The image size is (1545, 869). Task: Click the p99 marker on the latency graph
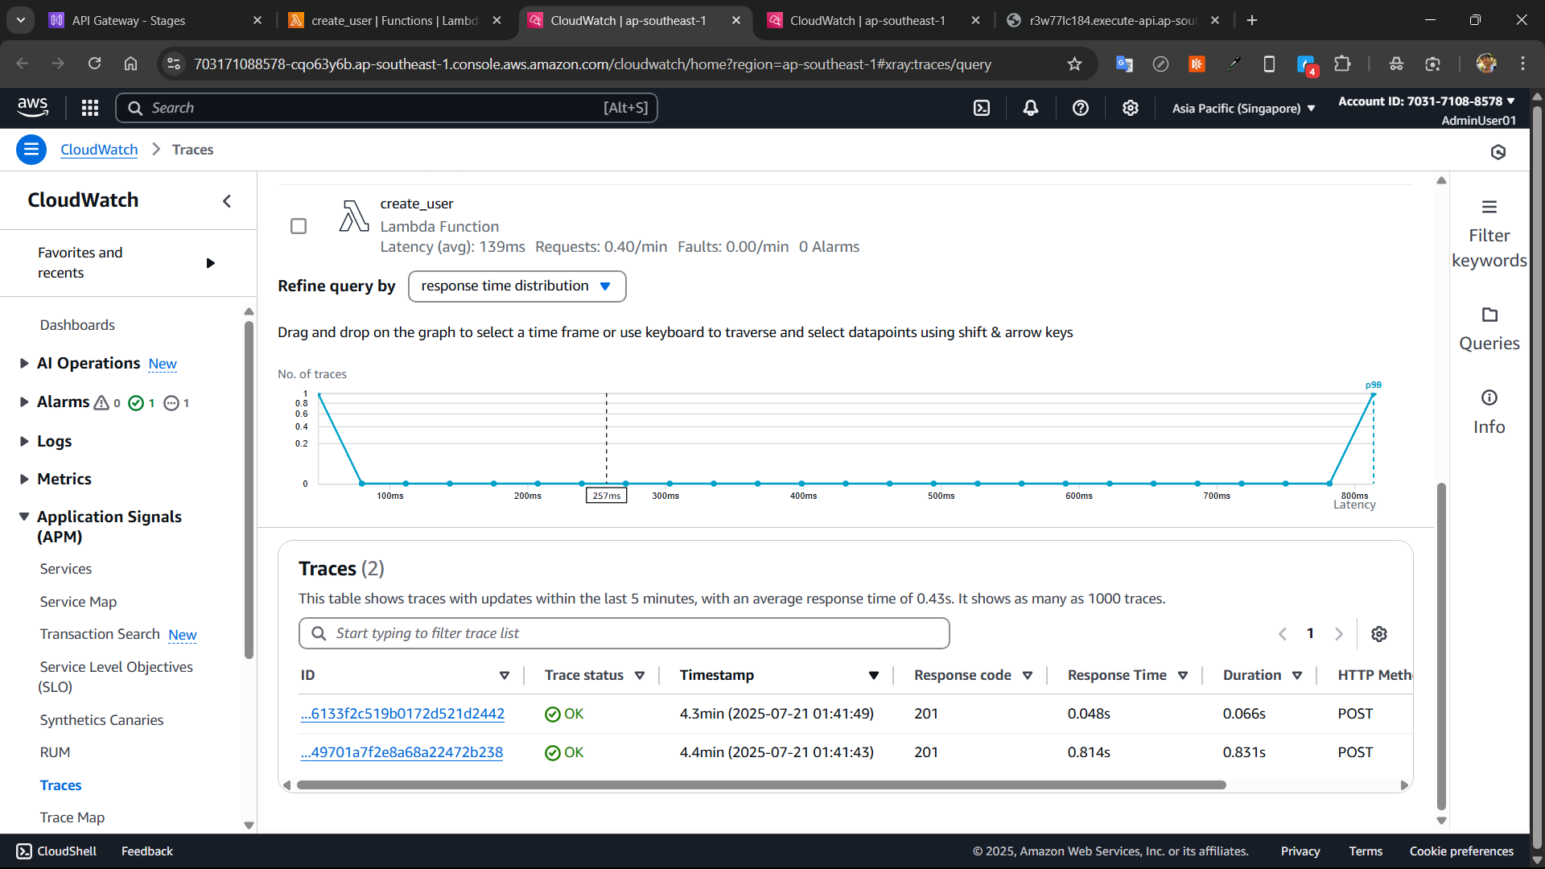click(x=1374, y=385)
